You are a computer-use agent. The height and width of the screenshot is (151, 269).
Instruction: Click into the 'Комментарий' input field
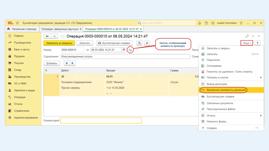point(101,121)
